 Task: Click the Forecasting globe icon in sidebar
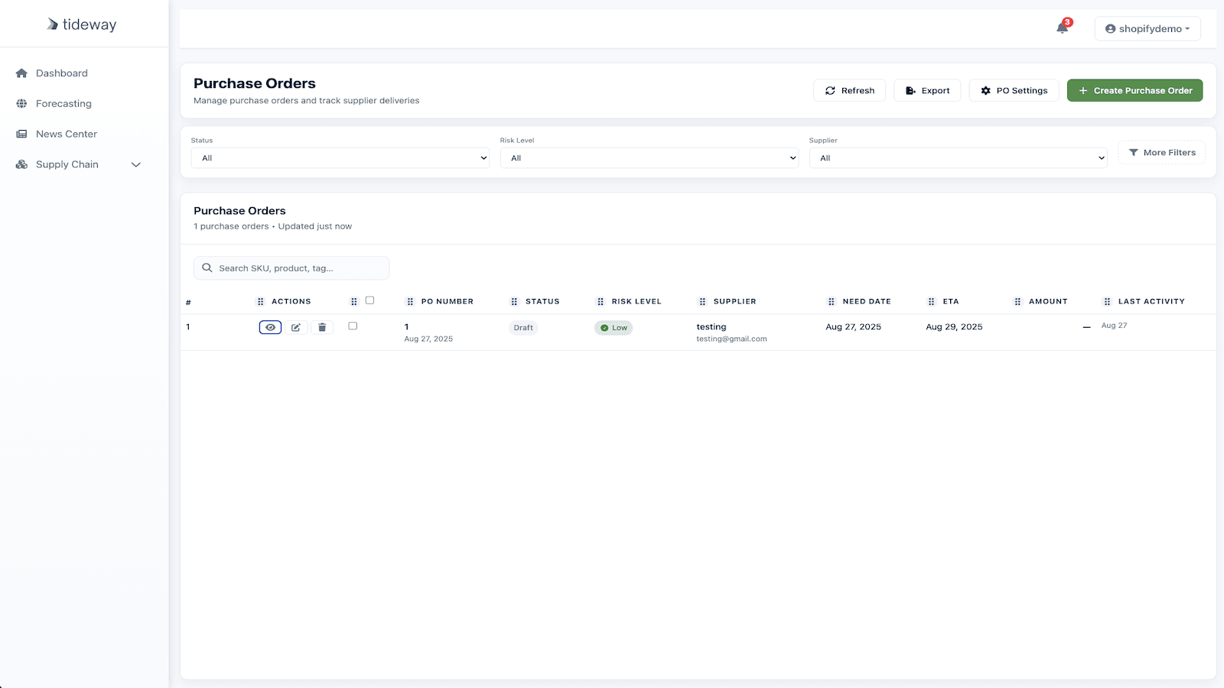click(21, 103)
